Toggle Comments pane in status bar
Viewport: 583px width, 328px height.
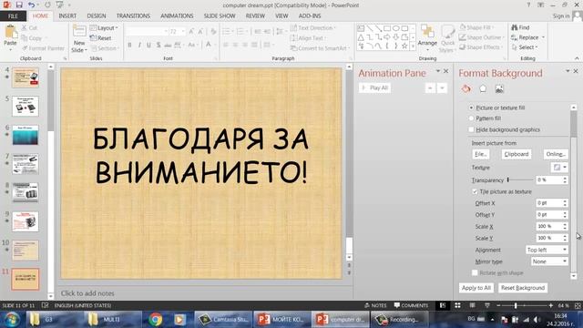click(x=411, y=305)
